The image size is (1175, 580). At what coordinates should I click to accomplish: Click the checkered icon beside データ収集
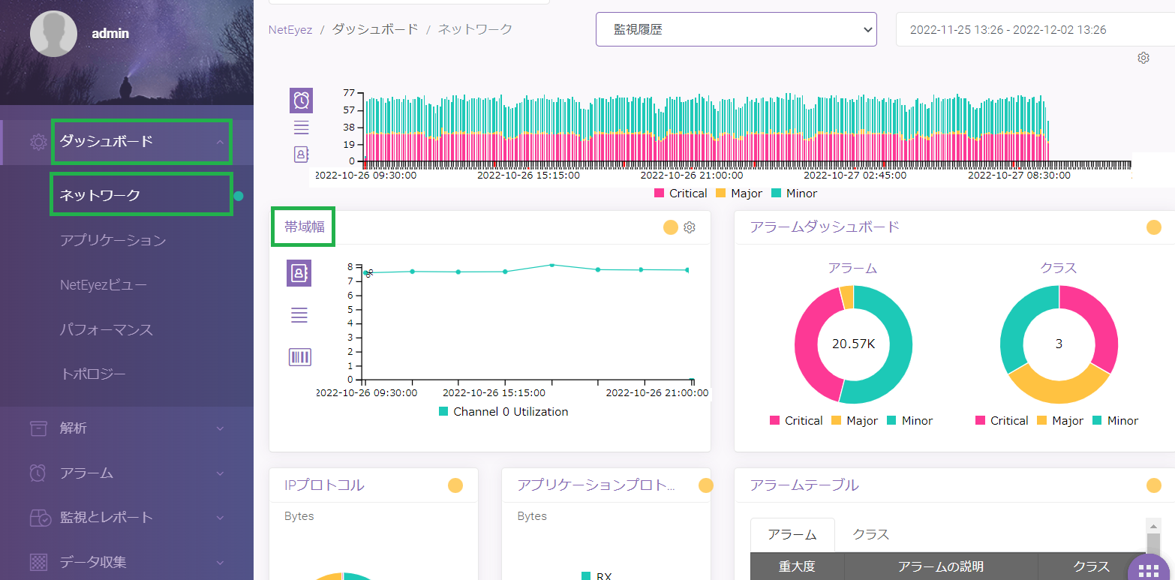click(x=38, y=562)
